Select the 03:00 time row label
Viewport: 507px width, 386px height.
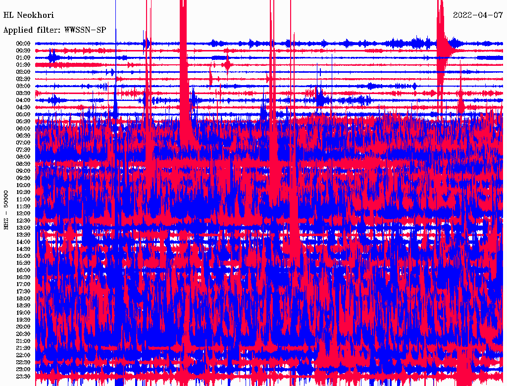(x=23, y=86)
